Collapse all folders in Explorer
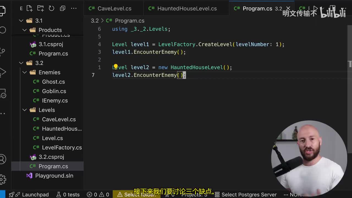This screenshot has width=352, height=198. (62, 9)
